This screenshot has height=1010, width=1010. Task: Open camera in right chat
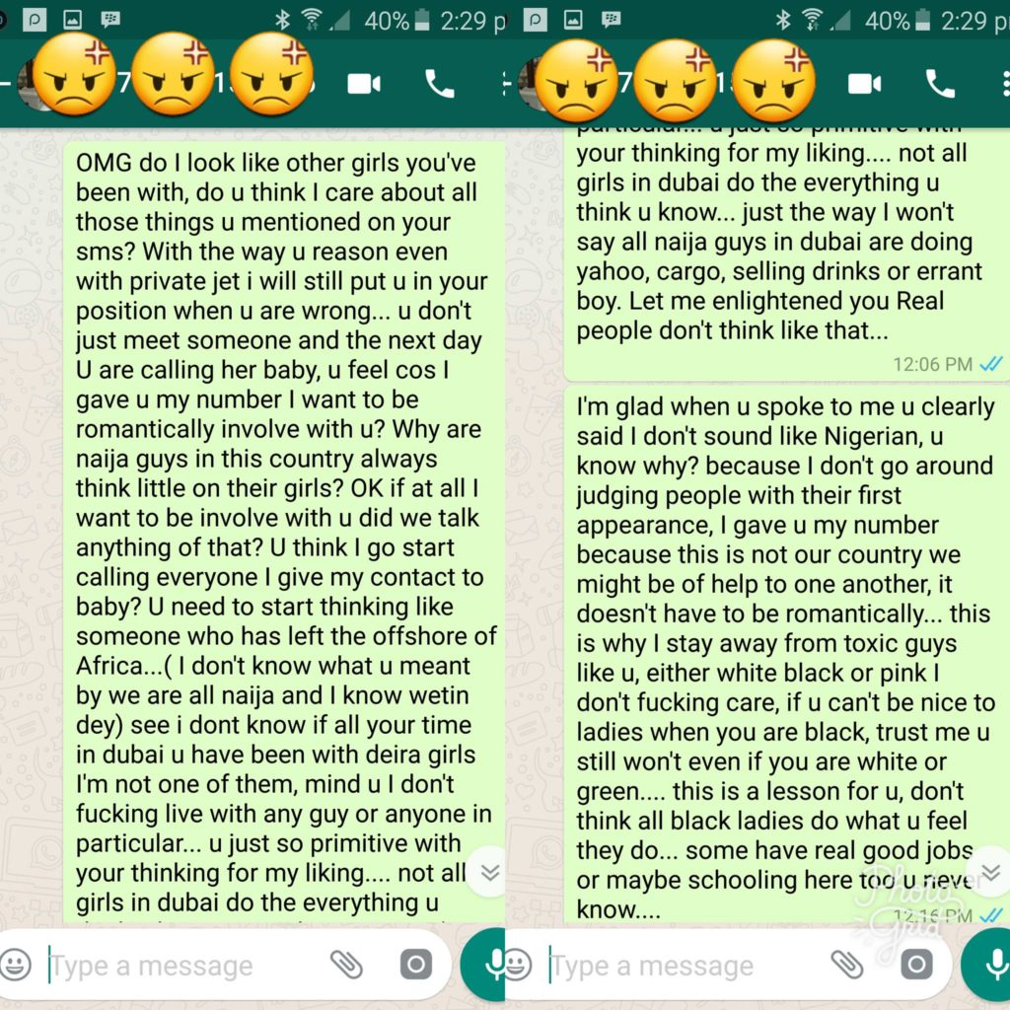[x=916, y=965]
